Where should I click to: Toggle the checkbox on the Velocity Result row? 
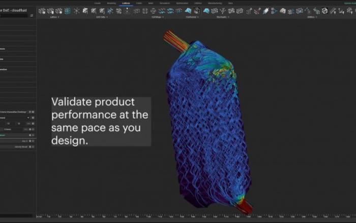tap(30, 147)
